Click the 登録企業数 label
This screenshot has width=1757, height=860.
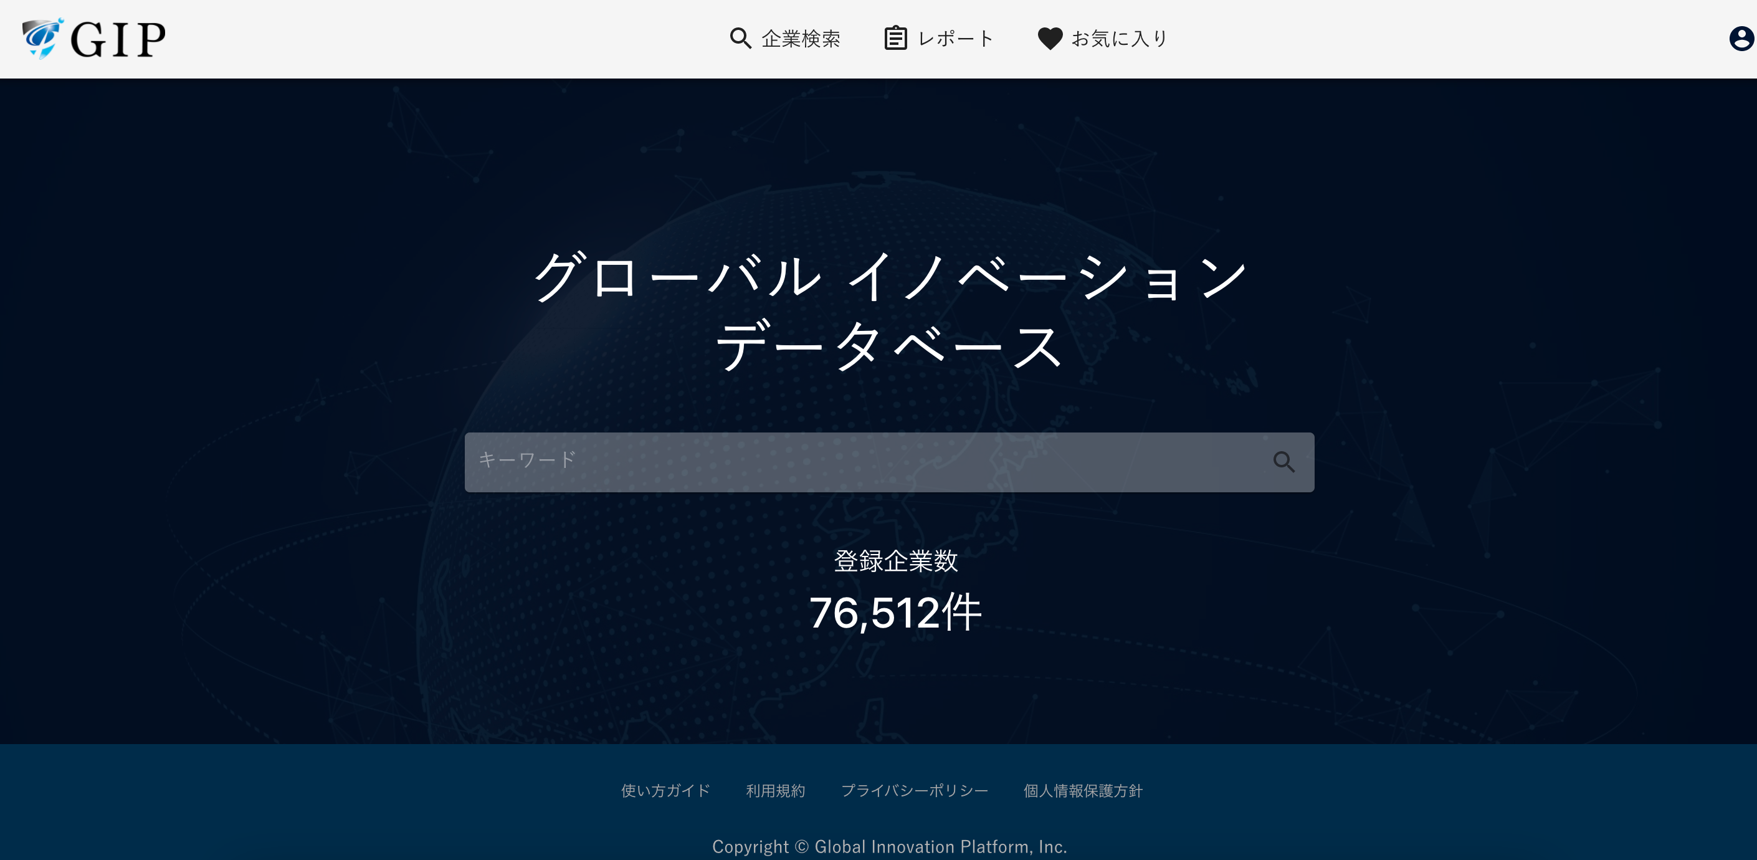pos(895,561)
